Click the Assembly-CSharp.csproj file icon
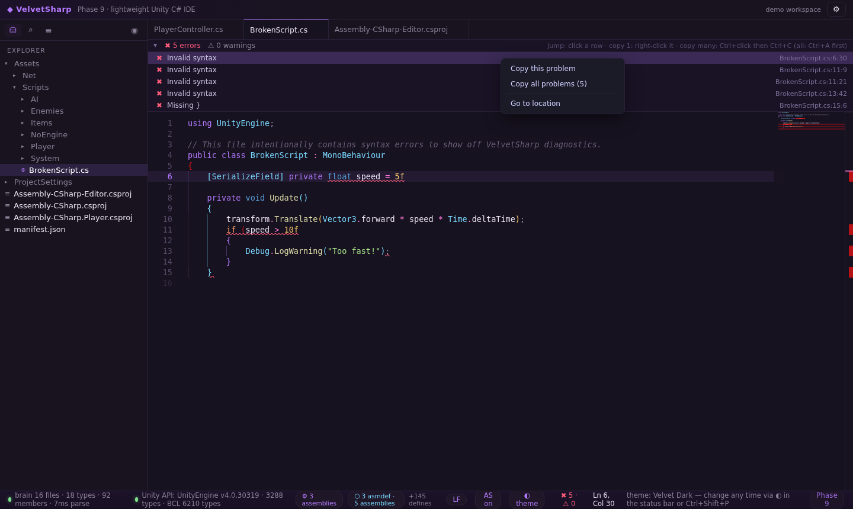 pyautogui.click(x=8, y=205)
